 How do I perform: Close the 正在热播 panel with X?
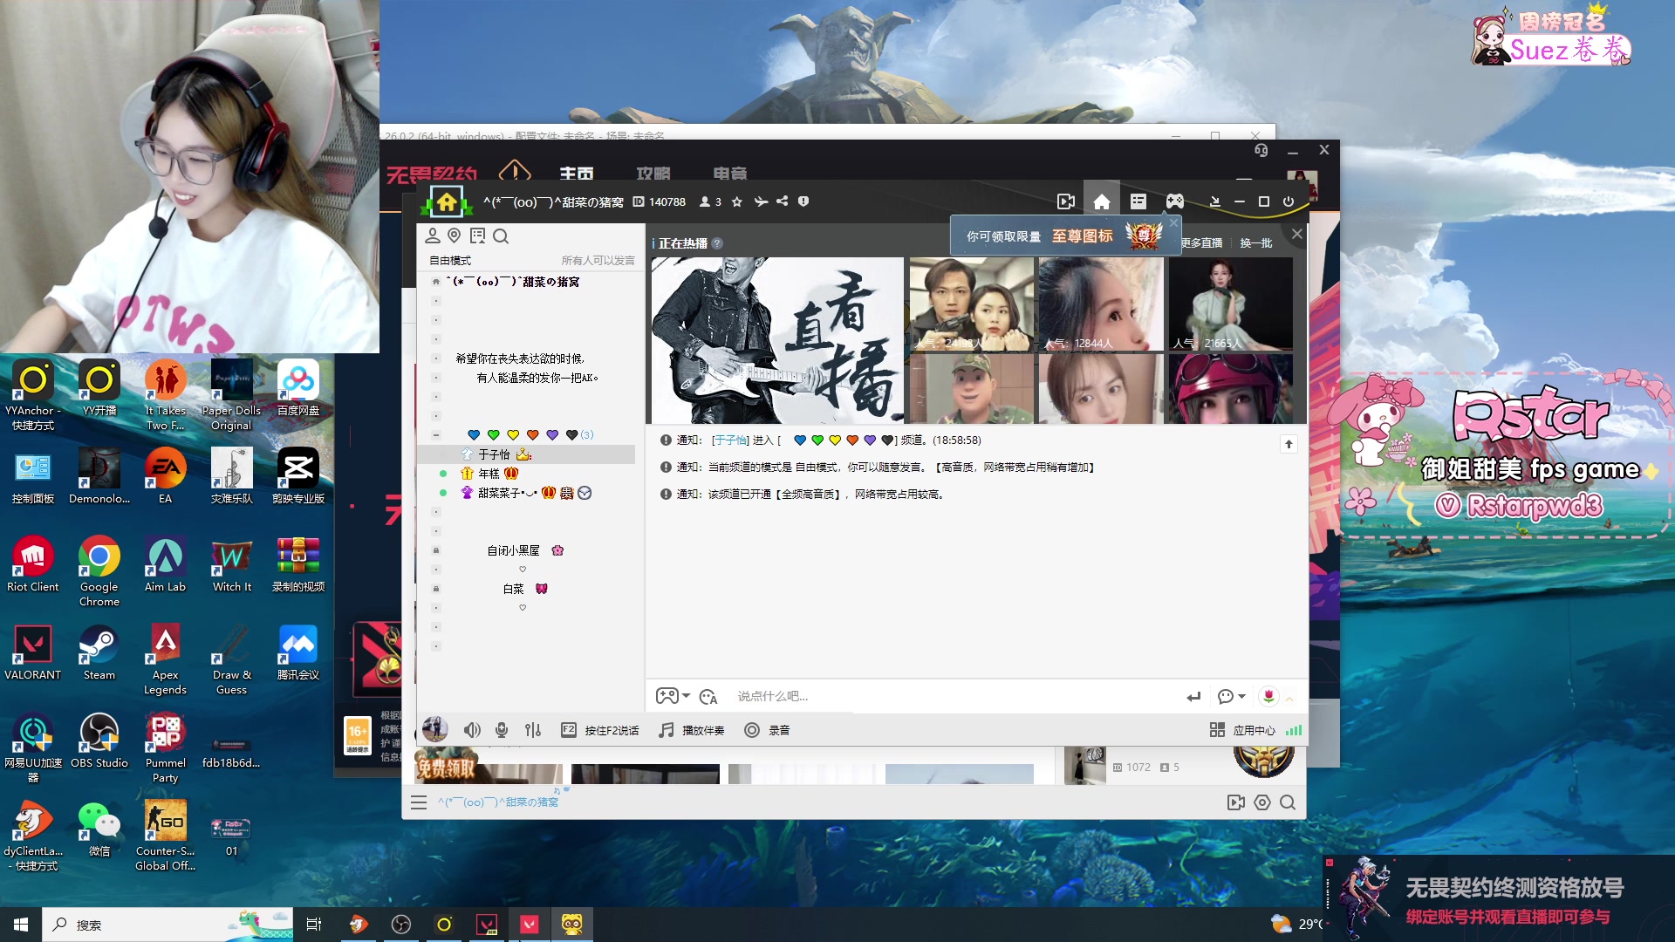(x=1297, y=234)
